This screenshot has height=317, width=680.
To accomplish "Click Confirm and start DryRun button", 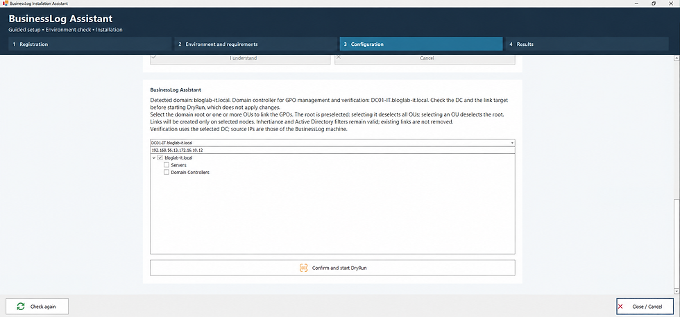I will tap(332, 268).
